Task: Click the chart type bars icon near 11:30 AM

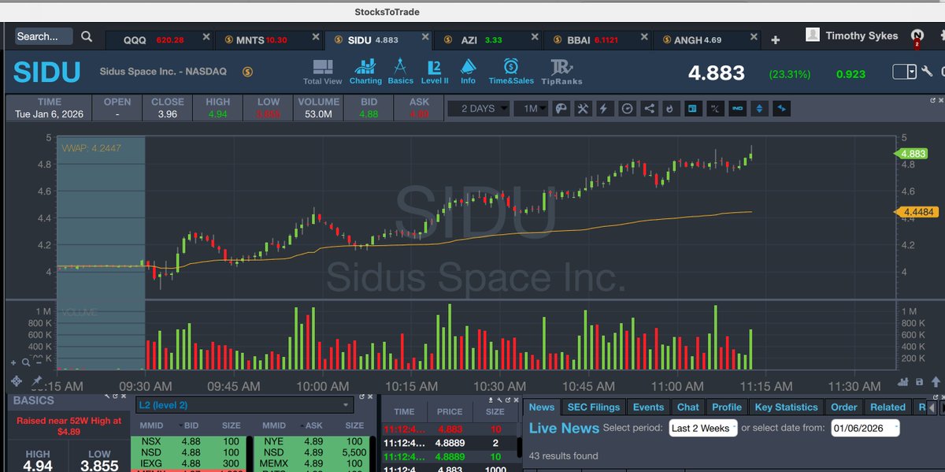Action: tap(904, 381)
